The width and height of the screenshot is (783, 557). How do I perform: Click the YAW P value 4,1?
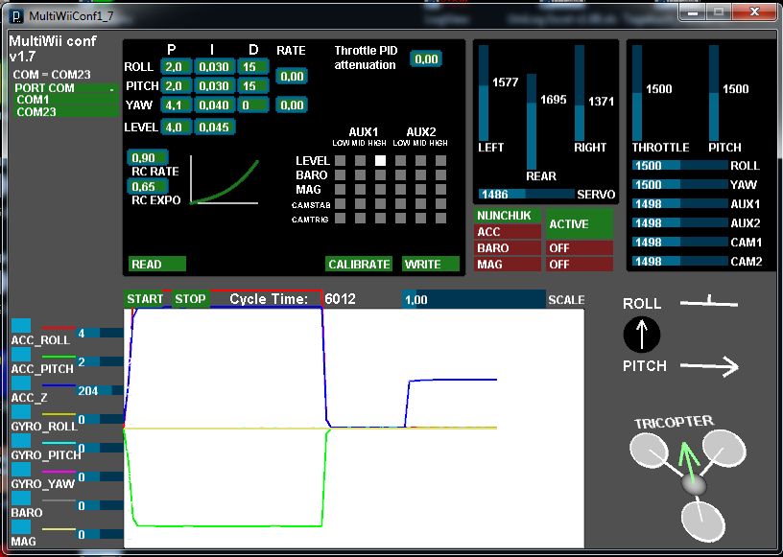click(x=177, y=105)
